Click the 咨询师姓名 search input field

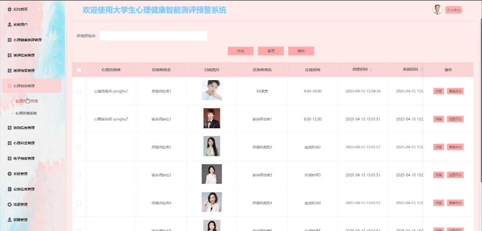153,36
